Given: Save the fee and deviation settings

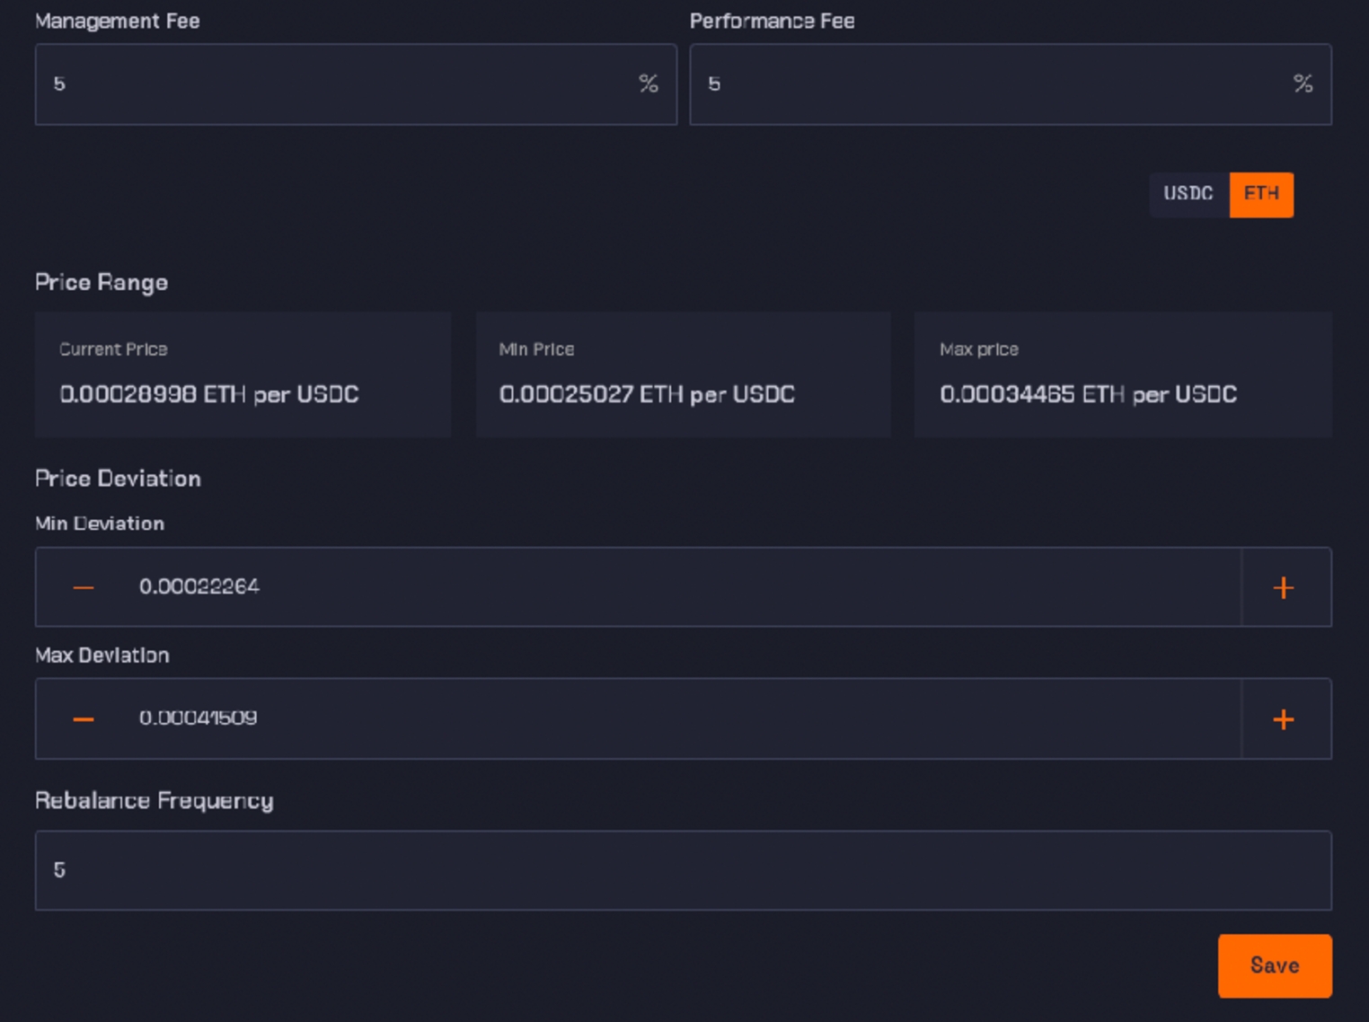Looking at the screenshot, I should 1274,965.
